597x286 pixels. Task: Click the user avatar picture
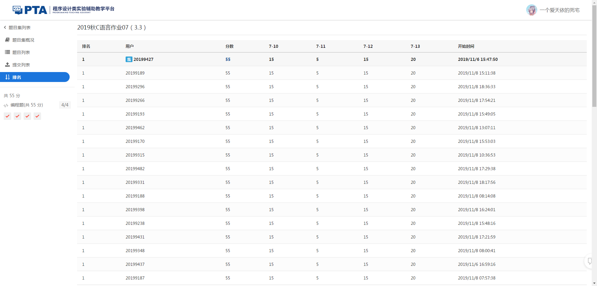coord(531,10)
